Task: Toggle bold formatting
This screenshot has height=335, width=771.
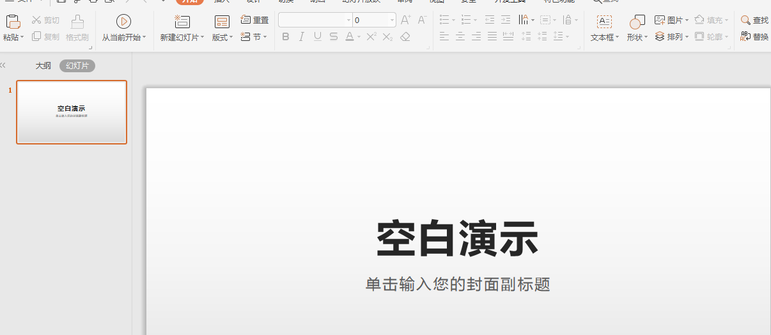Action: click(285, 37)
